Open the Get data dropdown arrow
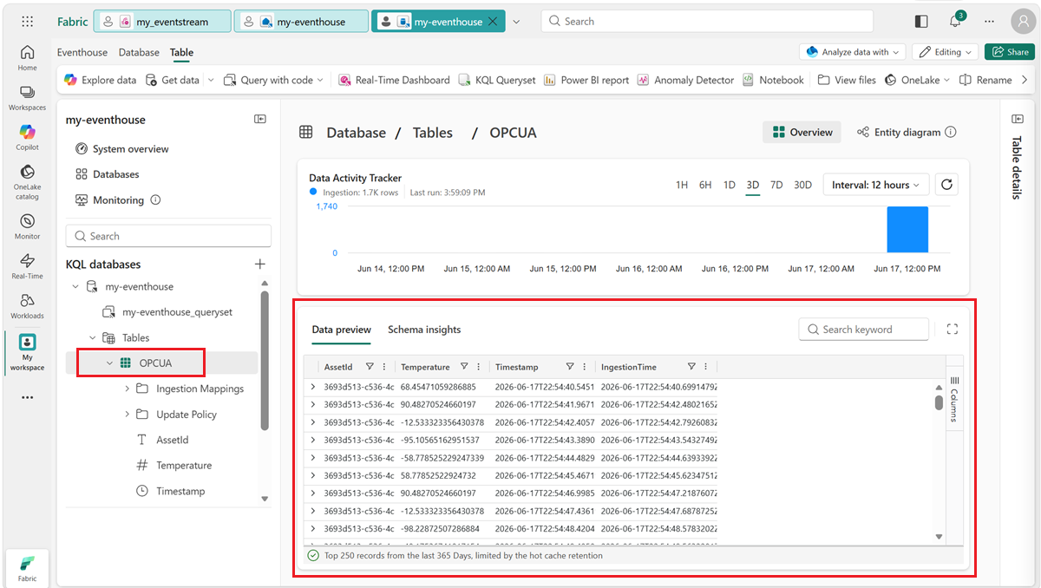1041x588 pixels. coord(209,80)
